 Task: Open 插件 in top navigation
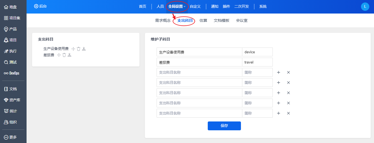(x=226, y=7)
